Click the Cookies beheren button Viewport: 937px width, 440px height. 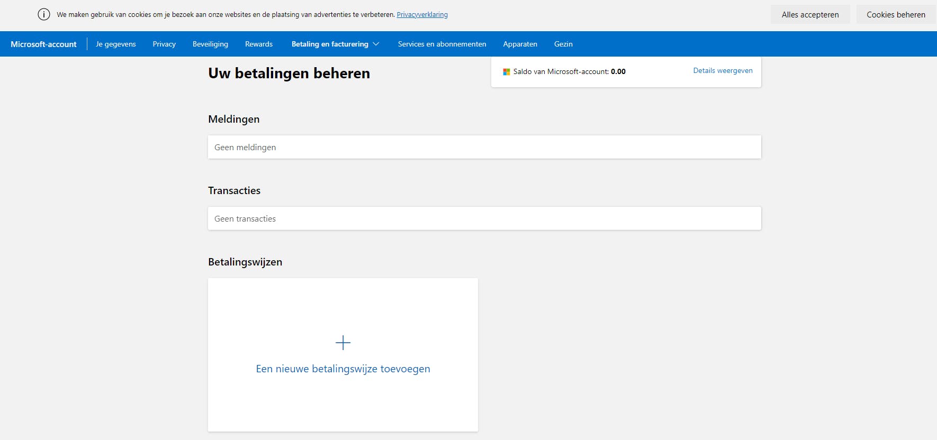tap(896, 15)
